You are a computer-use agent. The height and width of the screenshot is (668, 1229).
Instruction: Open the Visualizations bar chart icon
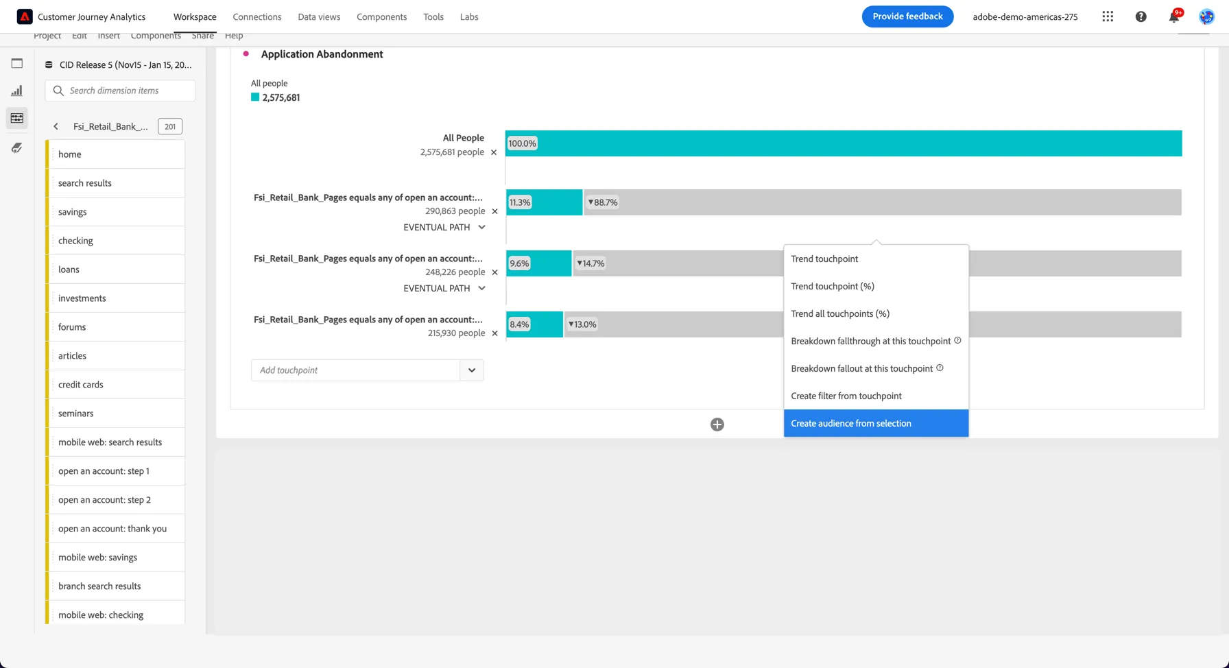coord(17,91)
